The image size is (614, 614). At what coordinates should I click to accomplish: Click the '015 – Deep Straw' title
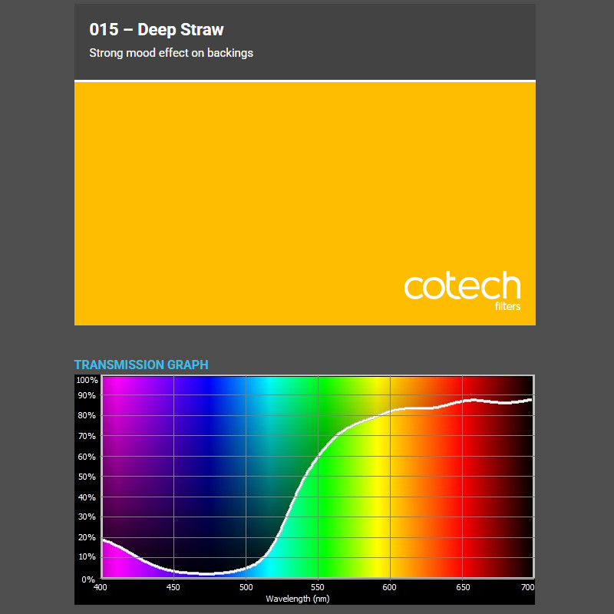156,29
